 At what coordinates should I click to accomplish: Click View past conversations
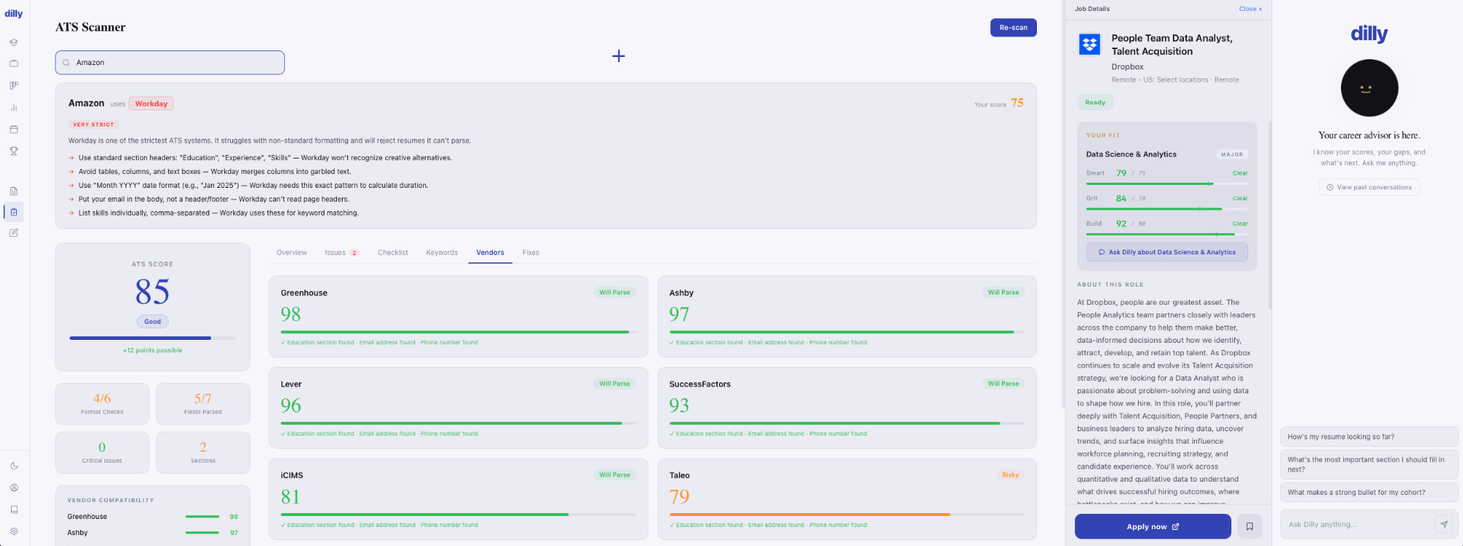[1369, 188]
